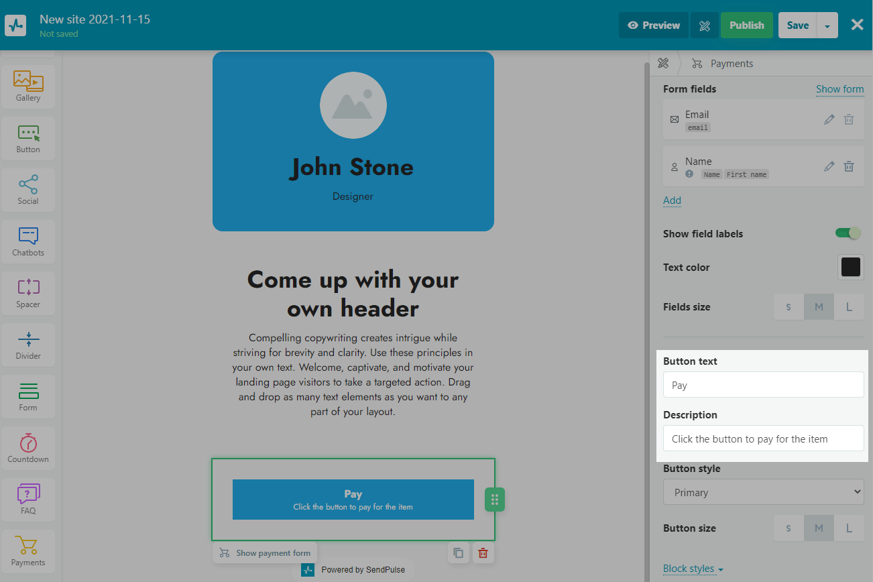This screenshot has width=873, height=582.
Task: Select the Chatbots block icon
Action: pos(28,241)
